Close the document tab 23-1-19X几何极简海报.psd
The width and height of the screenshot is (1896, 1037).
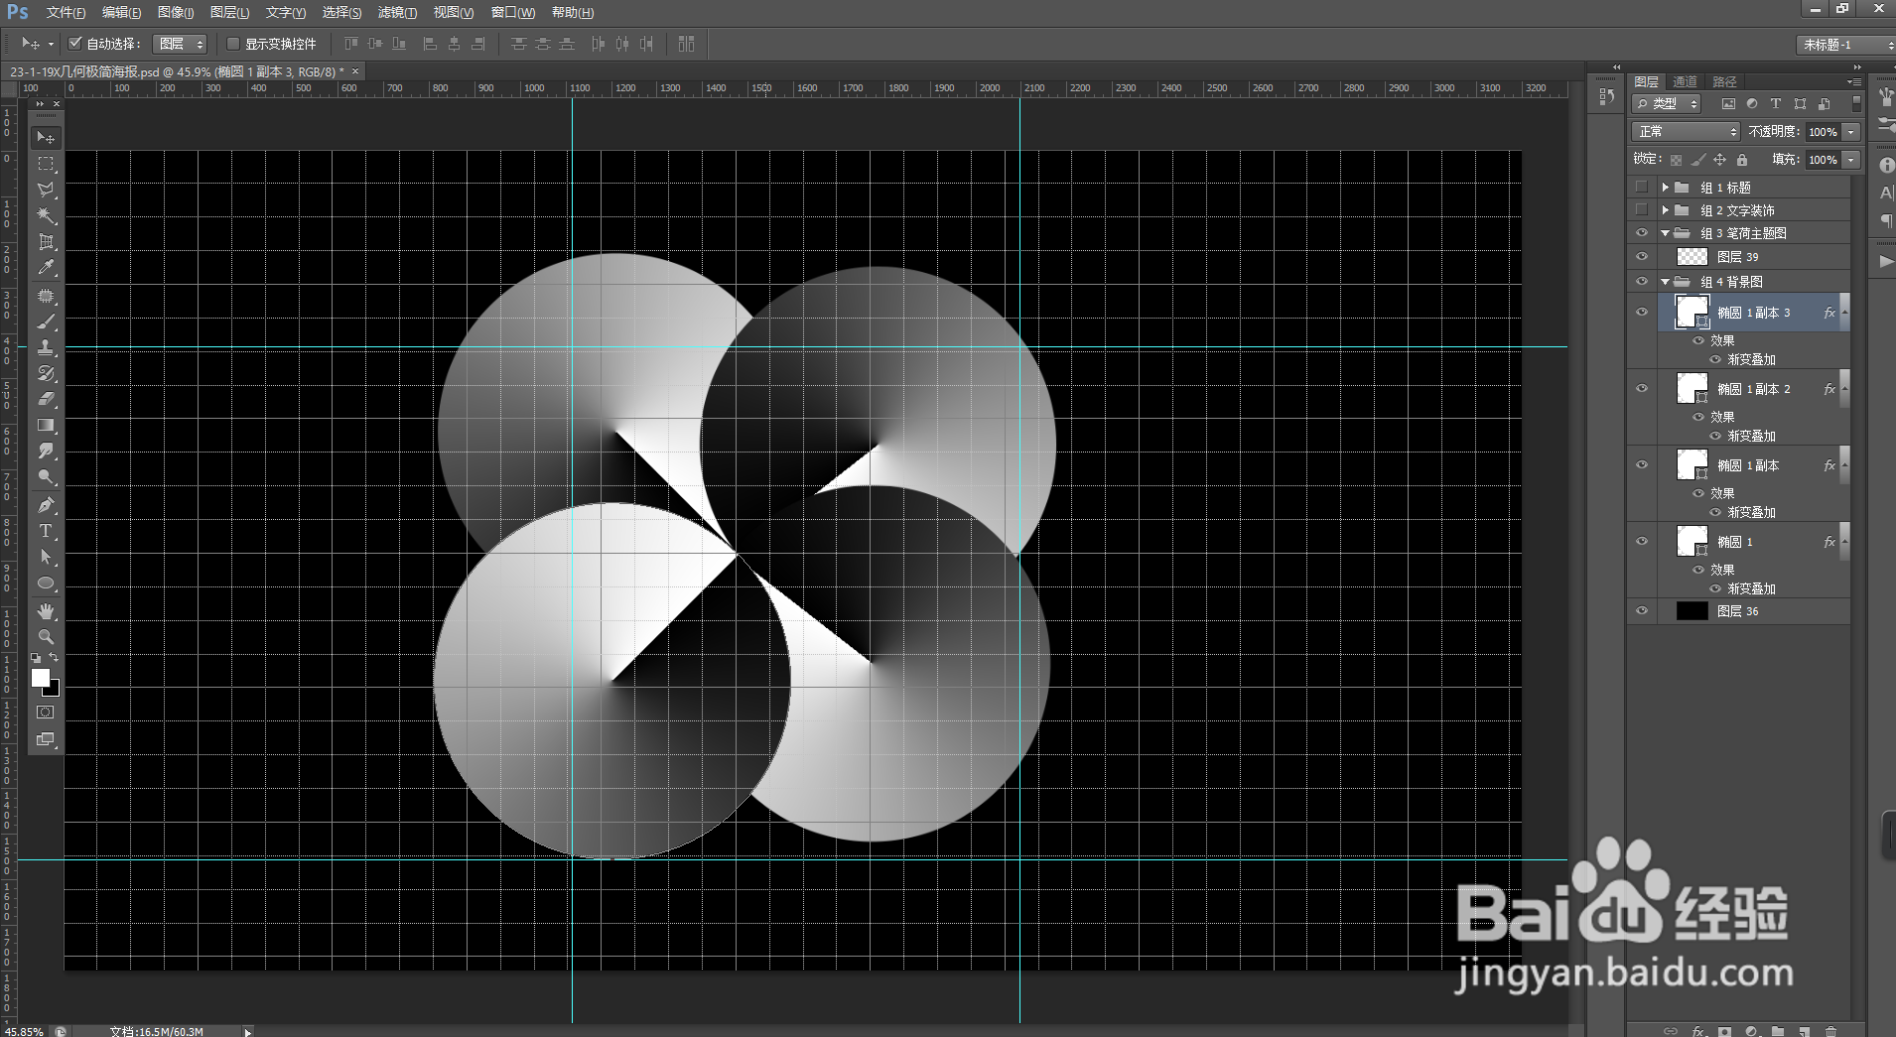coord(355,71)
